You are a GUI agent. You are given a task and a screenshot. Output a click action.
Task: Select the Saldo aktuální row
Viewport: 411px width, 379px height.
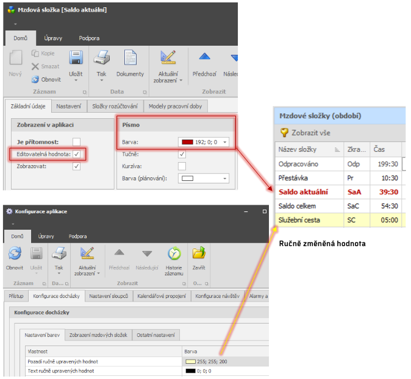pyautogui.click(x=340, y=192)
